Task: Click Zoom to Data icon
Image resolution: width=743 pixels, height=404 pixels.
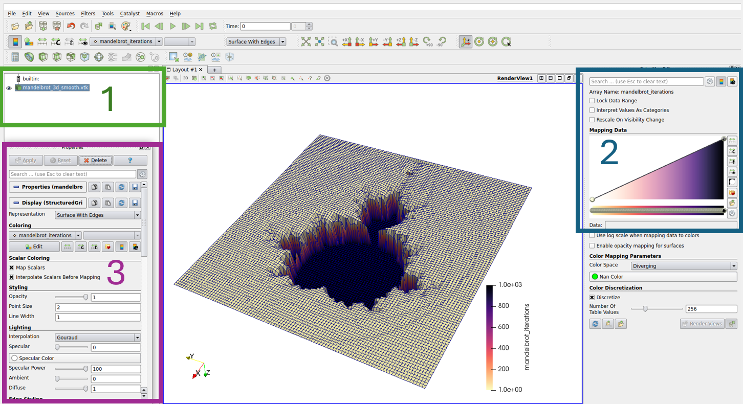Action: click(x=320, y=41)
